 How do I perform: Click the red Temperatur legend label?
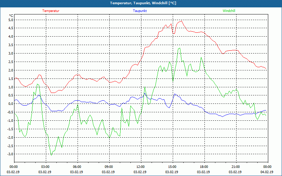point(51,11)
